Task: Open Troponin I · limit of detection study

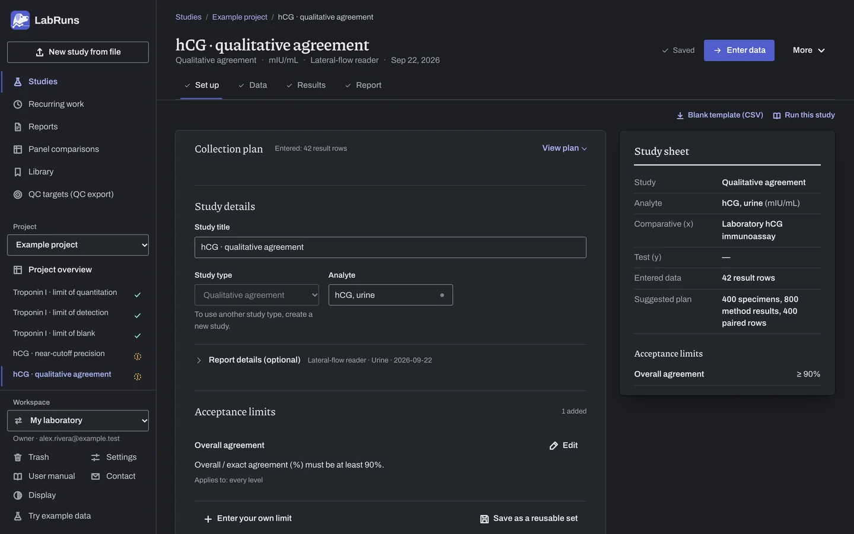Action: [78, 313]
